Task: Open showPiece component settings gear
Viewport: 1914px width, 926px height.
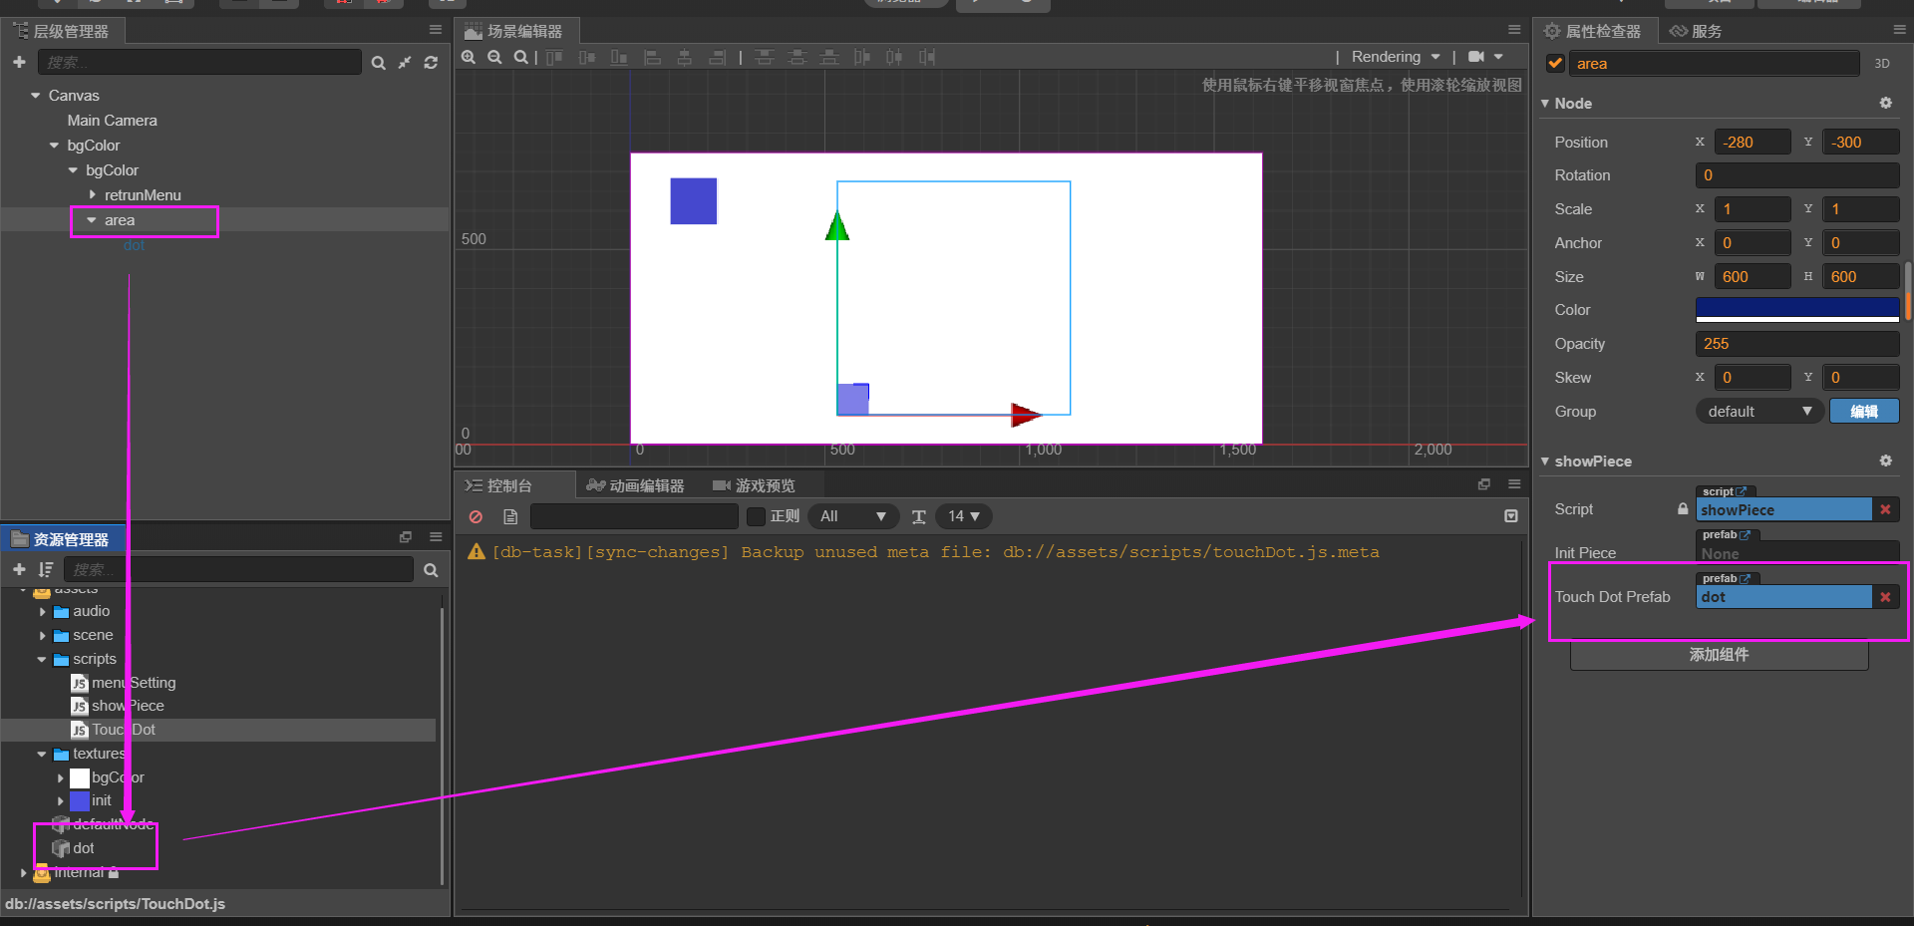Action: pos(1885,461)
